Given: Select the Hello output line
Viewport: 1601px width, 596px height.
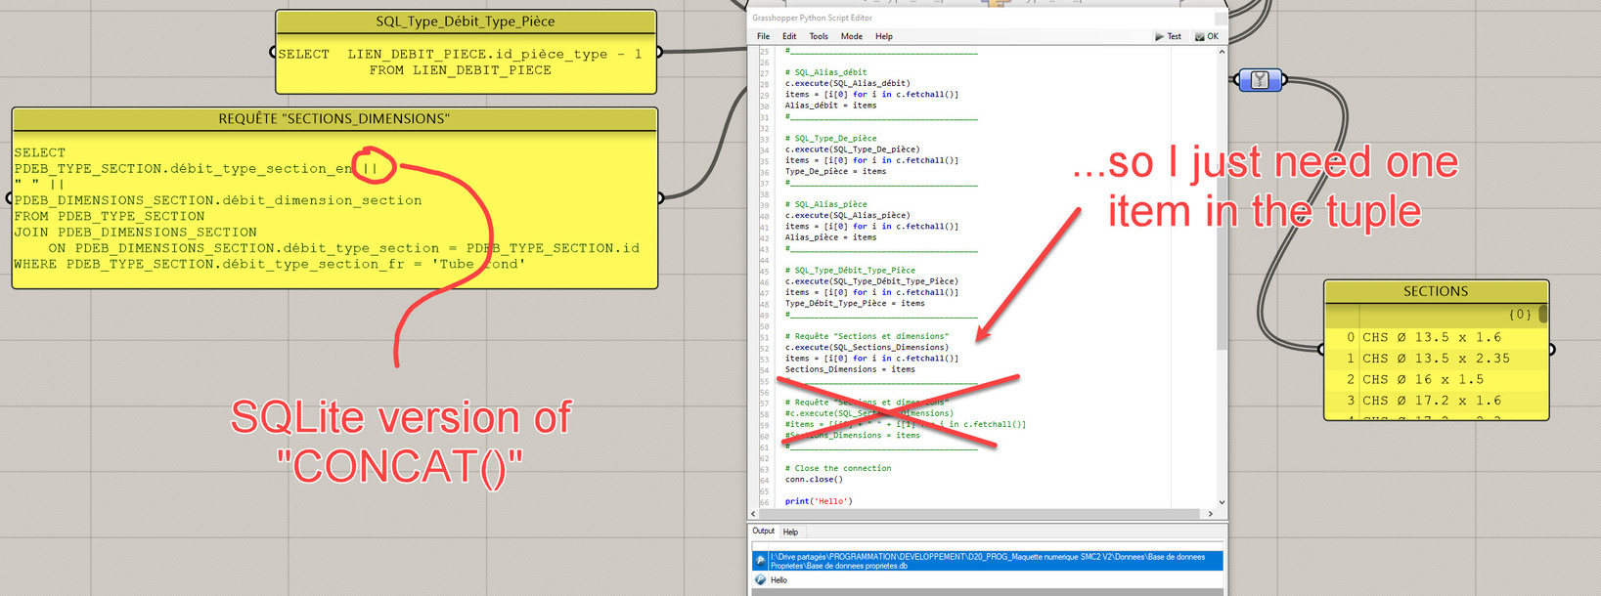Looking at the screenshot, I should coord(988,580).
